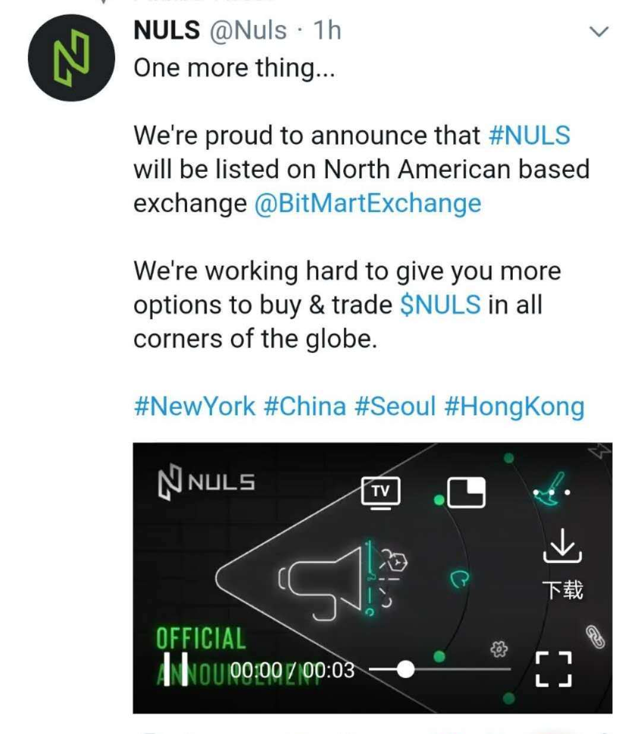Open the #NewYork hashtag
Viewport: 641px width, 734px height.
click(x=195, y=407)
